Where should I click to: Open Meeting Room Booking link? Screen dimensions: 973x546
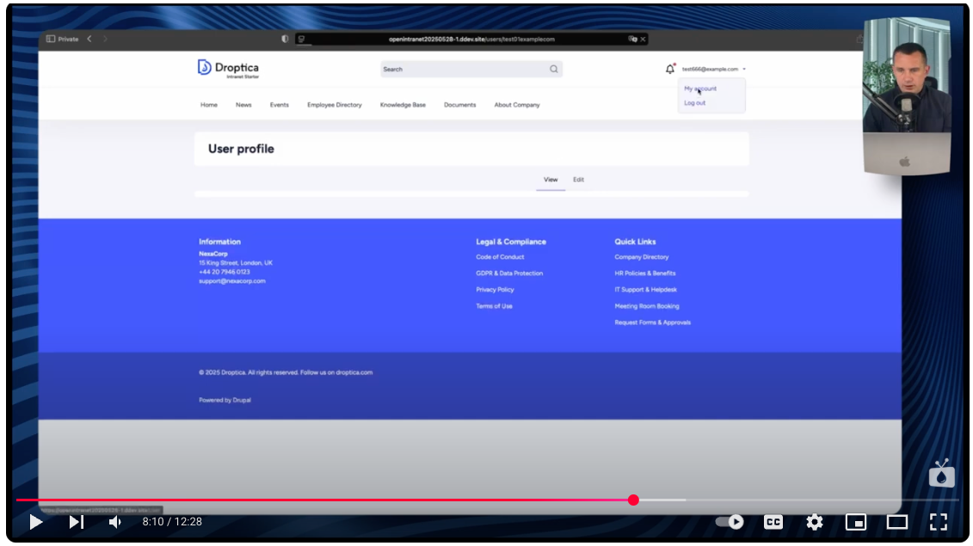[647, 306]
